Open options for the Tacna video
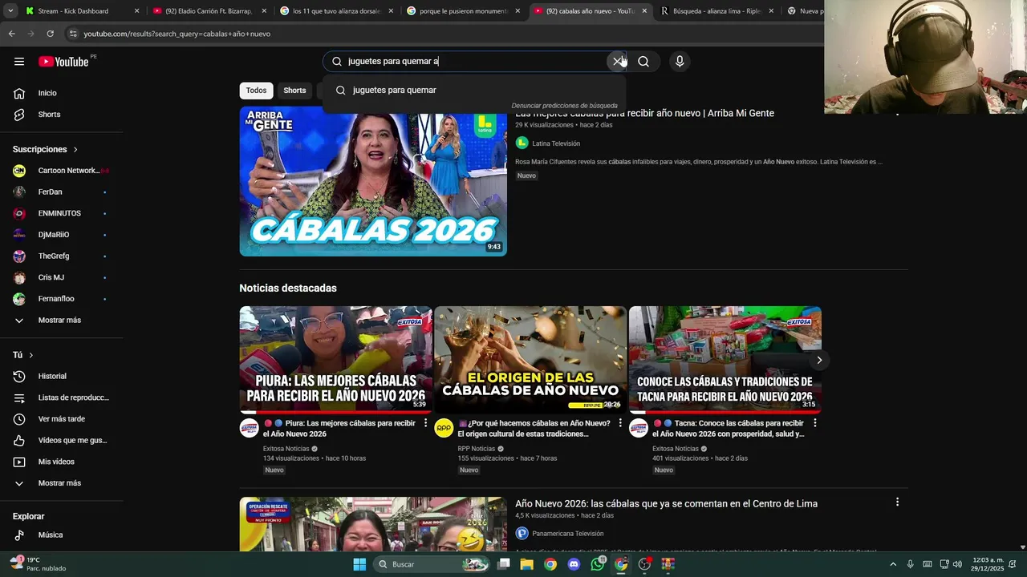 (x=815, y=423)
